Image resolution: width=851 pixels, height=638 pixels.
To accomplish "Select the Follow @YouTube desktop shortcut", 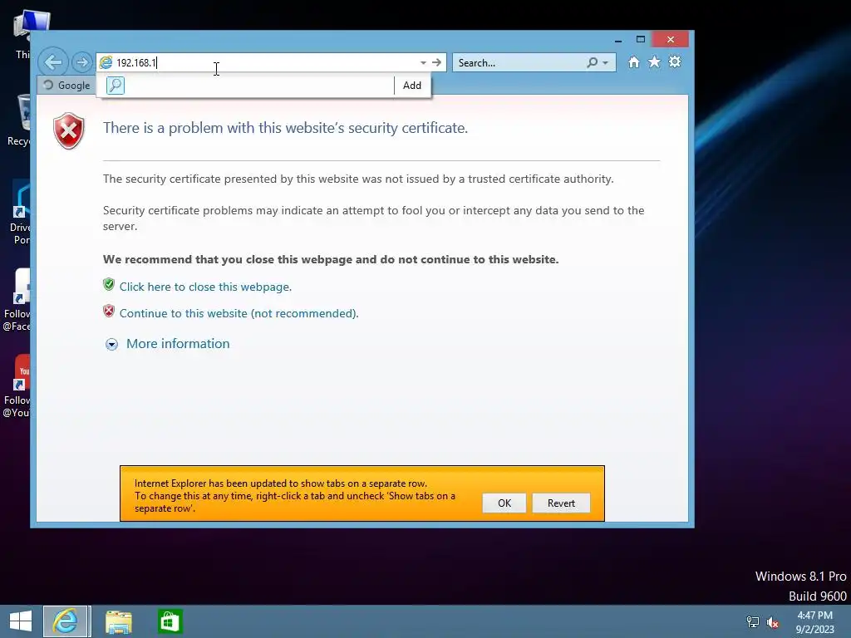I will (x=17, y=386).
